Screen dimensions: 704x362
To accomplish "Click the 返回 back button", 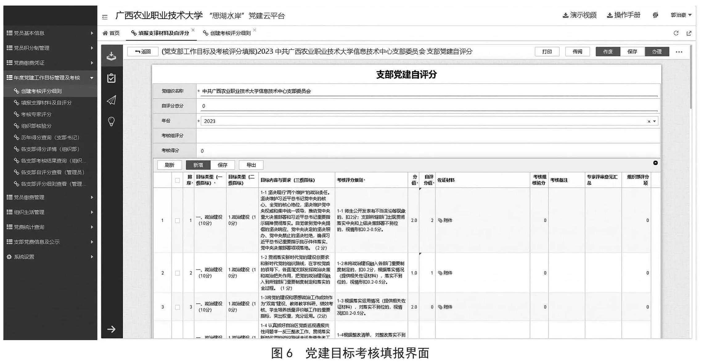I will (143, 52).
